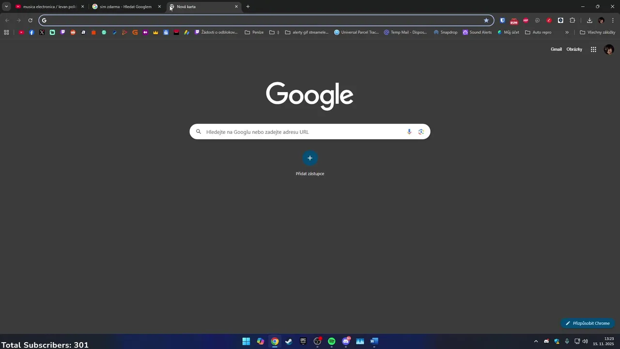Open the purple Twitch bookmark icon
Screen dimensions: 620x349
pos(62,32)
